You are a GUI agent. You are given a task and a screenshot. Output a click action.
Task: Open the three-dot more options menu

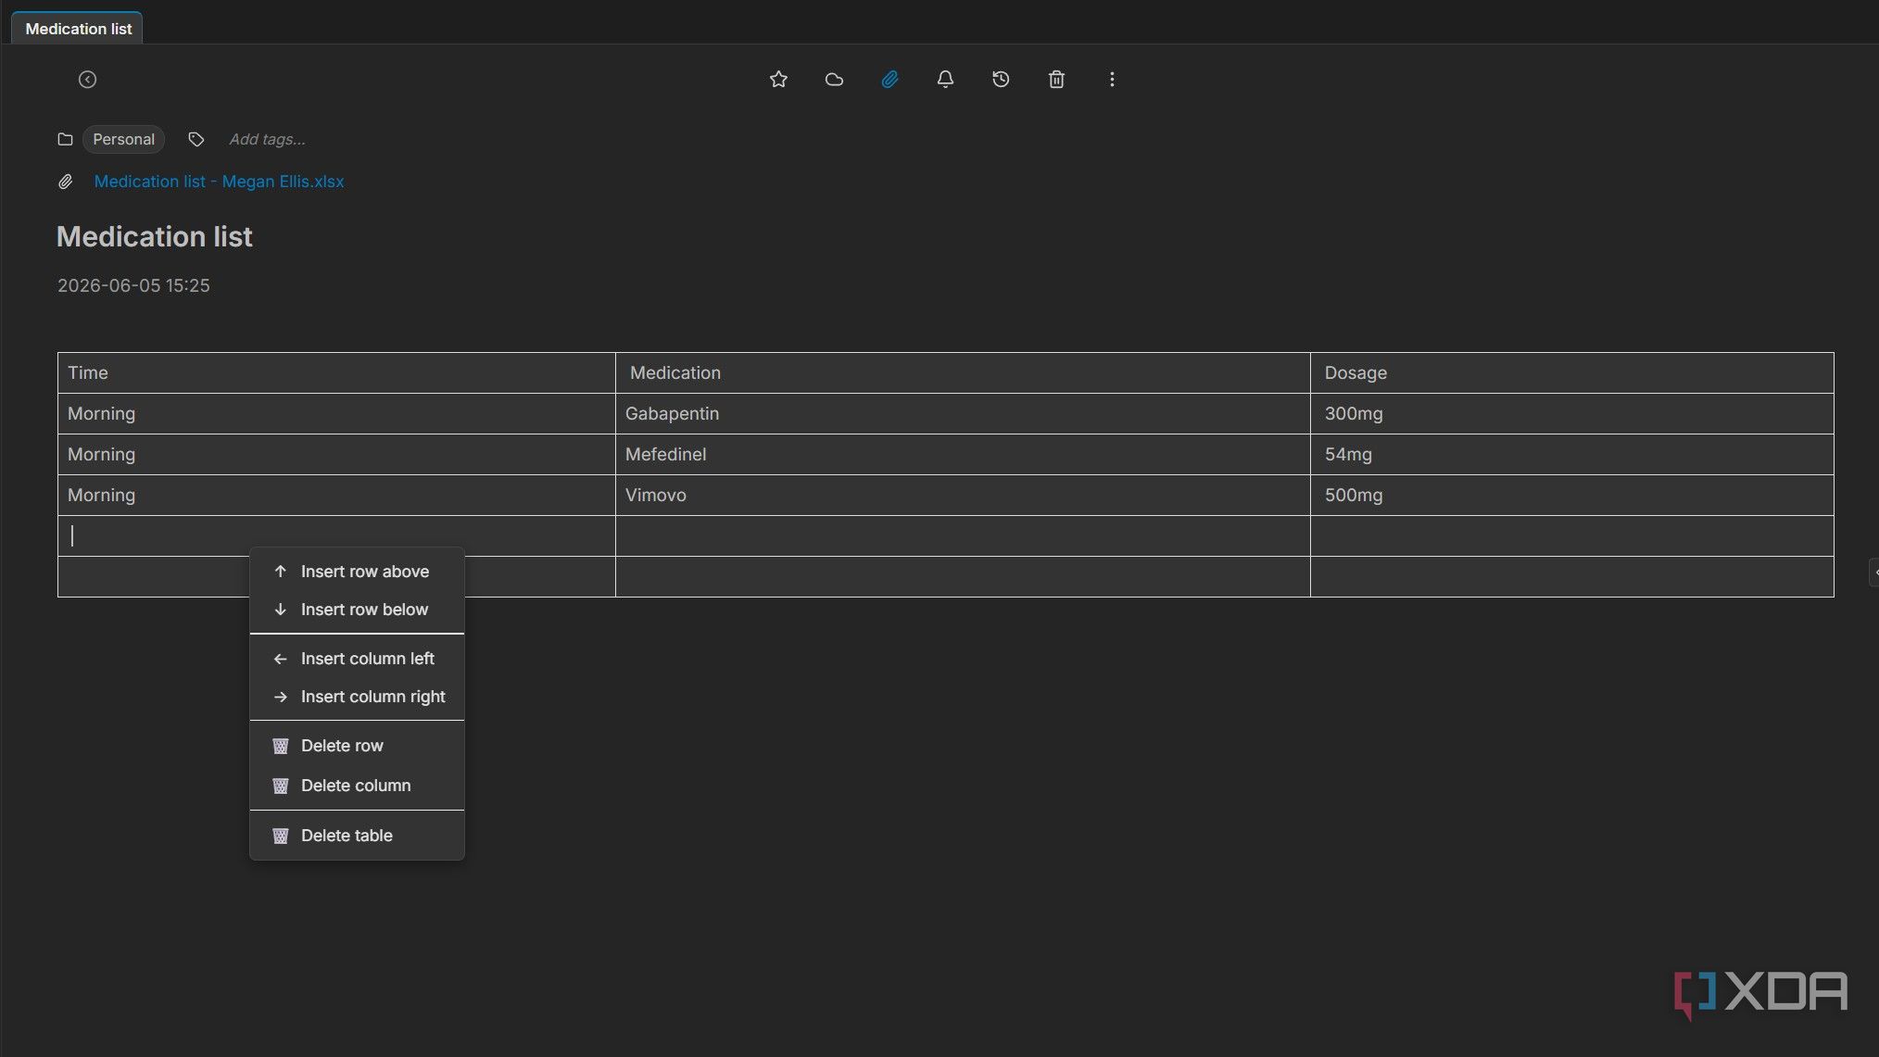point(1112,80)
